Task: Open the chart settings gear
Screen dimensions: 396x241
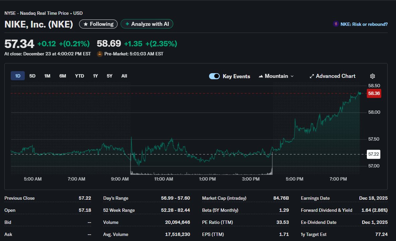Action: pyautogui.click(x=373, y=76)
